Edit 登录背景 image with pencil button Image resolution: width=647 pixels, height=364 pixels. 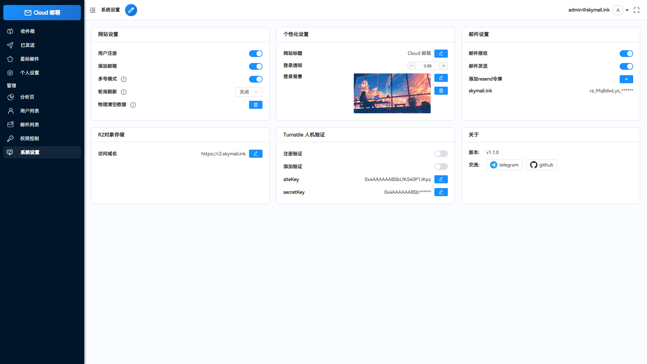click(x=441, y=78)
